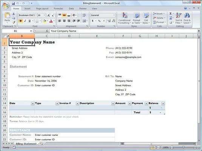Toggle Italic formatting button

pos(25,21)
